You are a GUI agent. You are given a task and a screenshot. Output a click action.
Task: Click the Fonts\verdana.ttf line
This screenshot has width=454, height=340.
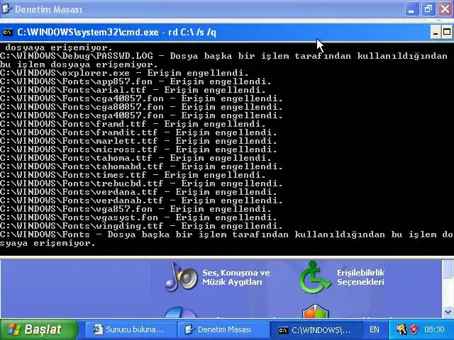[x=138, y=192]
